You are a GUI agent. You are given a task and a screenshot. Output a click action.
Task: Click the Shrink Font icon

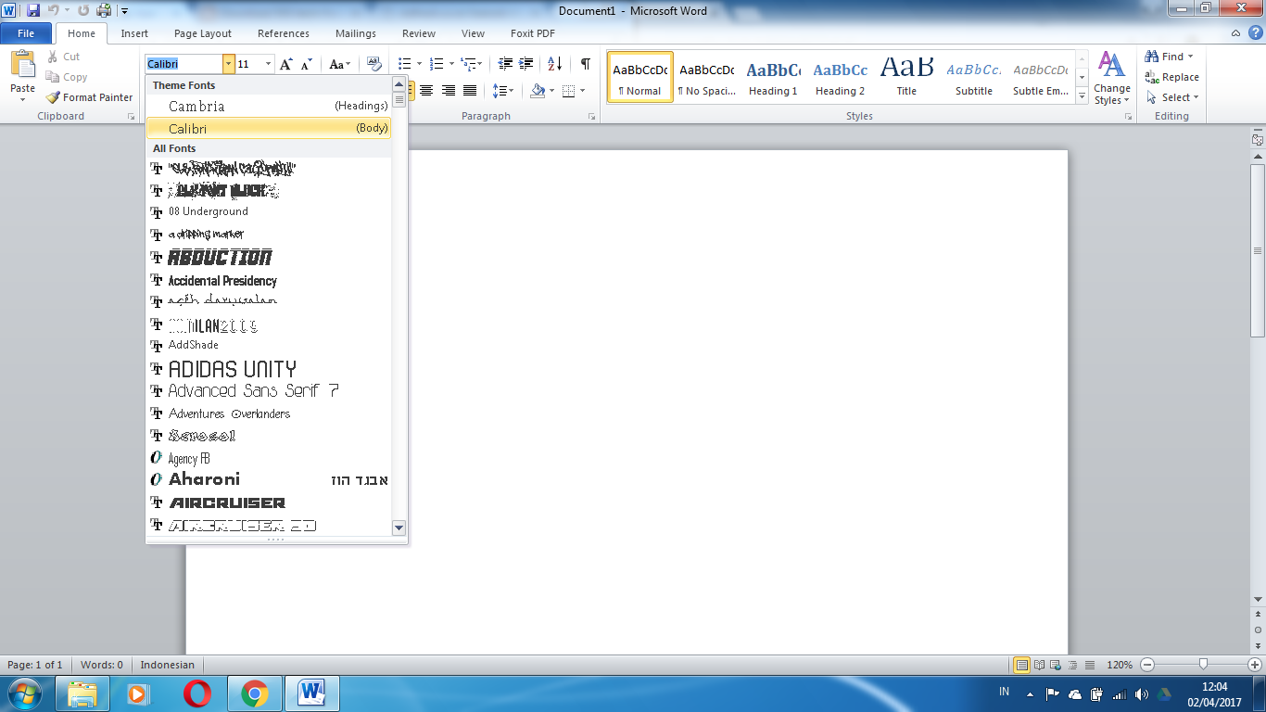[307, 64]
